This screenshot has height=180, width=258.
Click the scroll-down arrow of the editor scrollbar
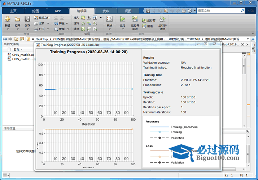pyautogui.click(x=244, y=126)
